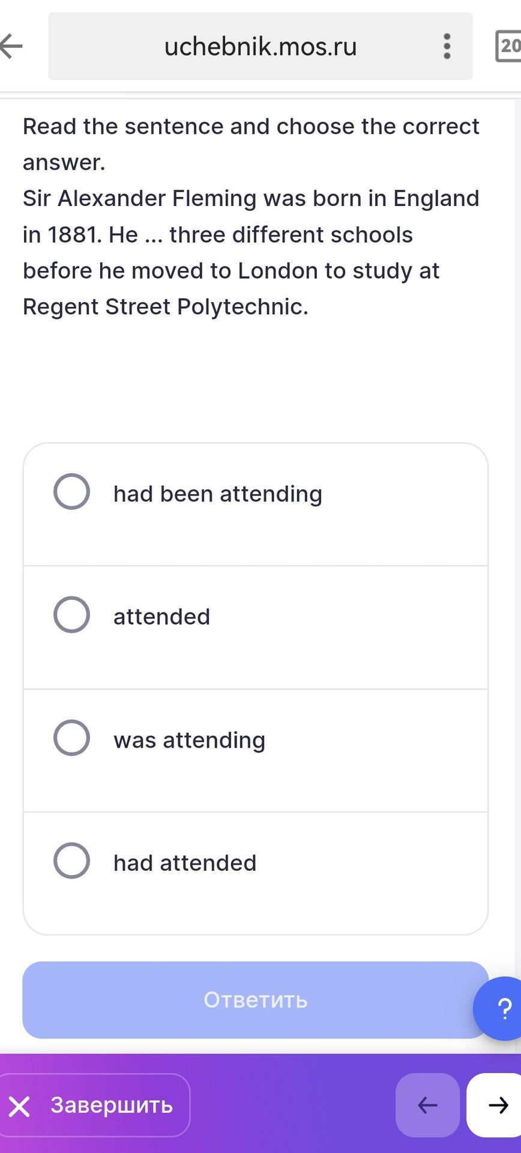Open the browser tabs counter
This screenshot has height=1153, width=521.
pos(508,46)
